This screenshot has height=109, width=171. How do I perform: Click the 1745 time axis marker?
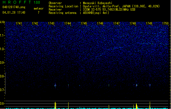tap(84, 23)
